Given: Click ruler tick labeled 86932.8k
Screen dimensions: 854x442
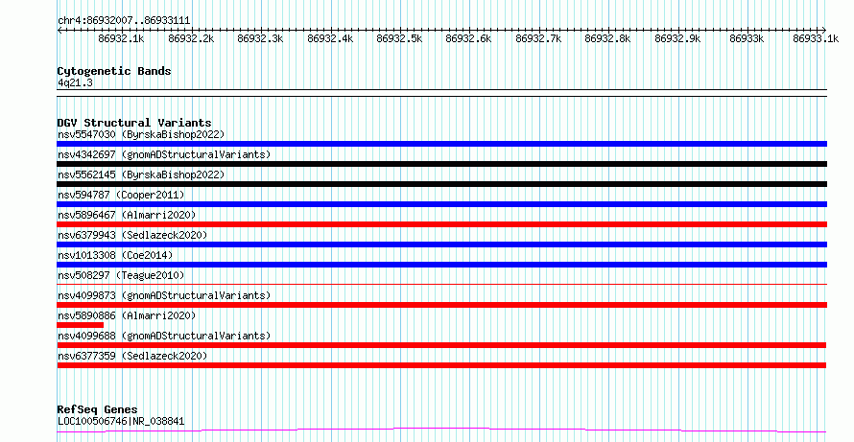Looking at the screenshot, I should [607, 38].
